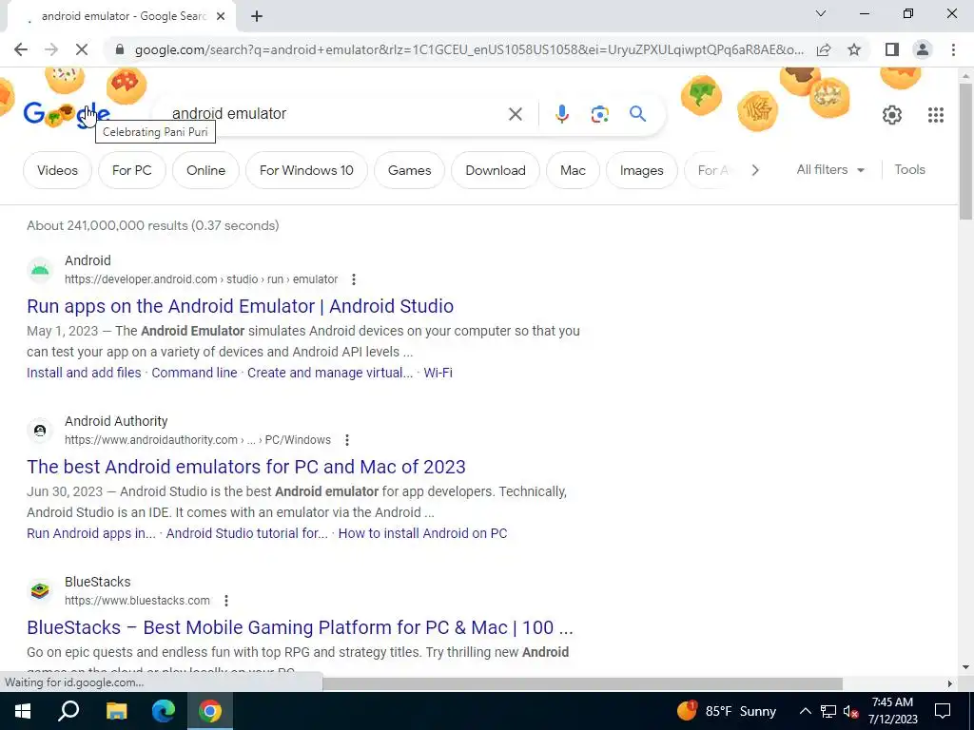Open The best Android emulators for PC link
Image resolution: width=974 pixels, height=730 pixels.
(246, 467)
